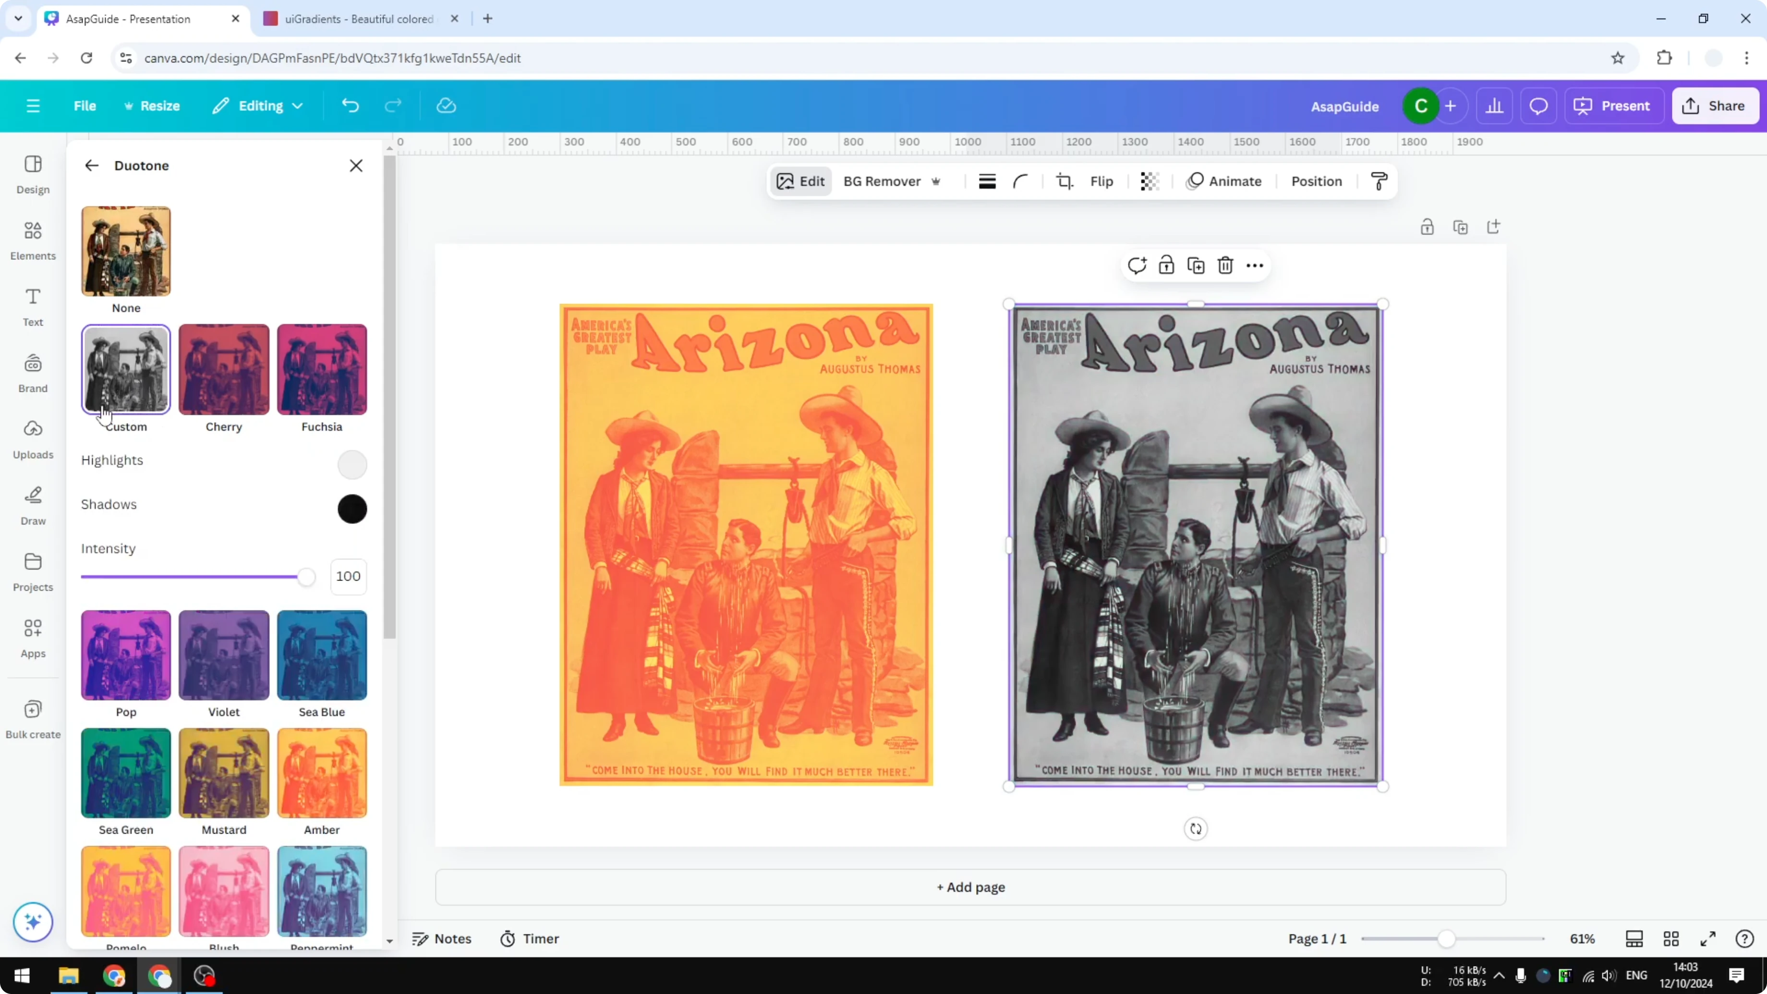The image size is (1767, 994).
Task: Toggle the Notes panel
Action: [442, 938]
